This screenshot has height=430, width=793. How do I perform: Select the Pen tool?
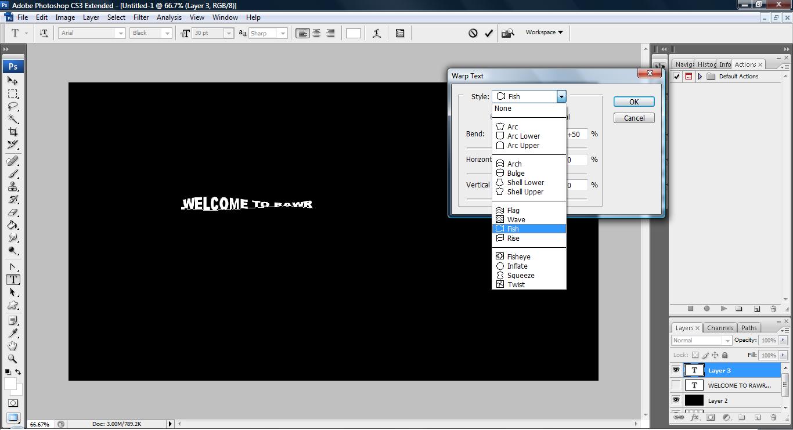point(13,267)
